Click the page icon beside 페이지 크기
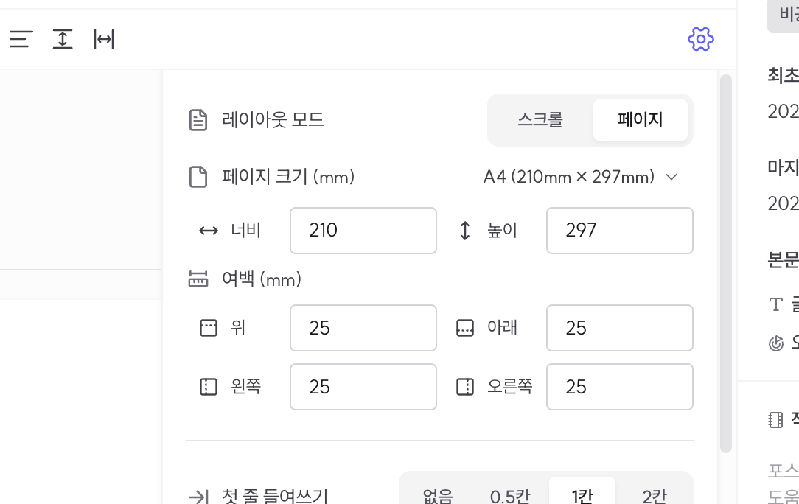This screenshot has width=799, height=504. (198, 176)
